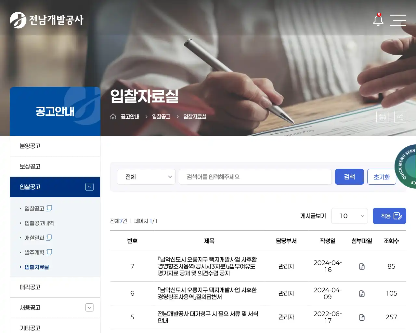Select 개찰결과 submenu item
The height and width of the screenshot is (333, 416).
38,238
